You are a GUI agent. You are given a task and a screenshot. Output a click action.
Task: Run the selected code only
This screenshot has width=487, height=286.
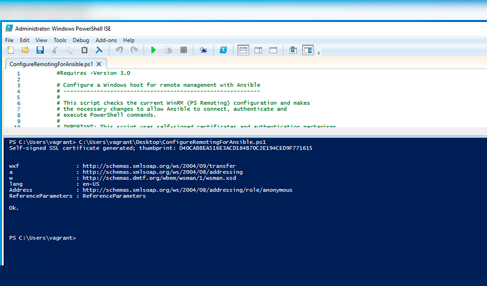click(168, 50)
